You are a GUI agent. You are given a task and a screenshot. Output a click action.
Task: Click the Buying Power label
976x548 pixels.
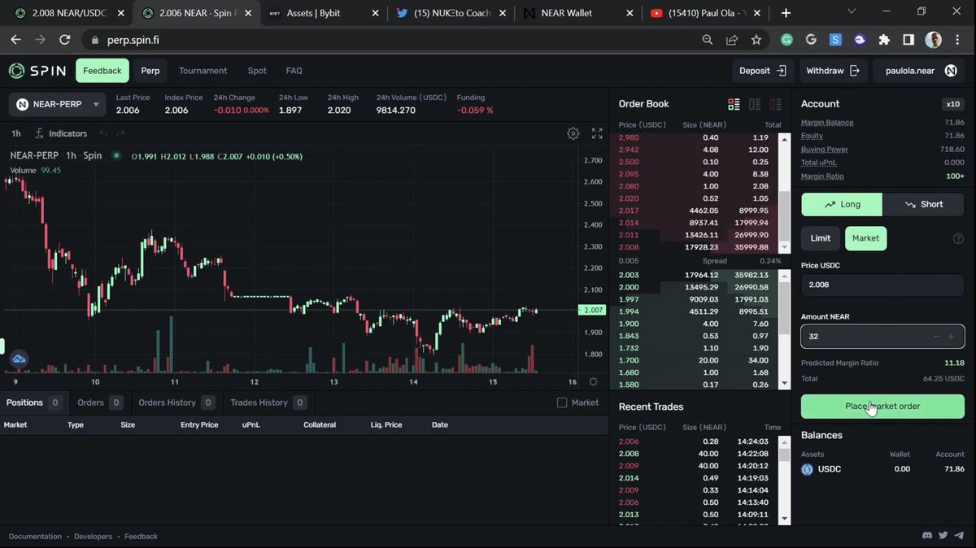pos(825,150)
